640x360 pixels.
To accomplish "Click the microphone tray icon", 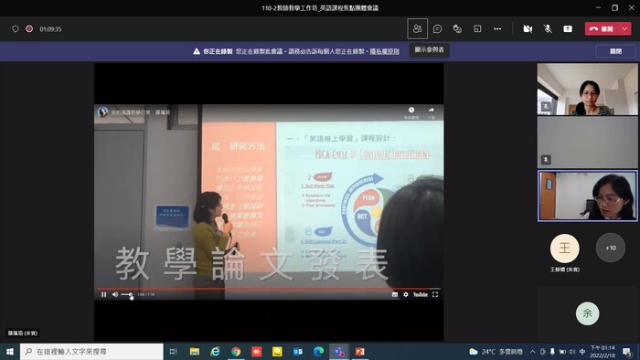I will point(552,352).
